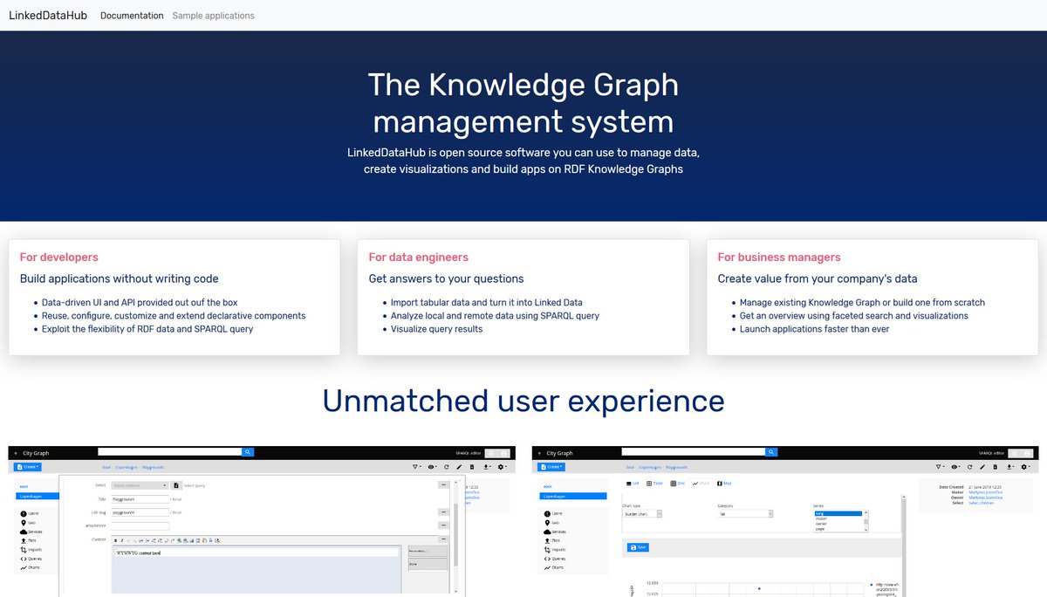Open the Category dropdown in right screenshot
The height and width of the screenshot is (597, 1047).
(745, 514)
